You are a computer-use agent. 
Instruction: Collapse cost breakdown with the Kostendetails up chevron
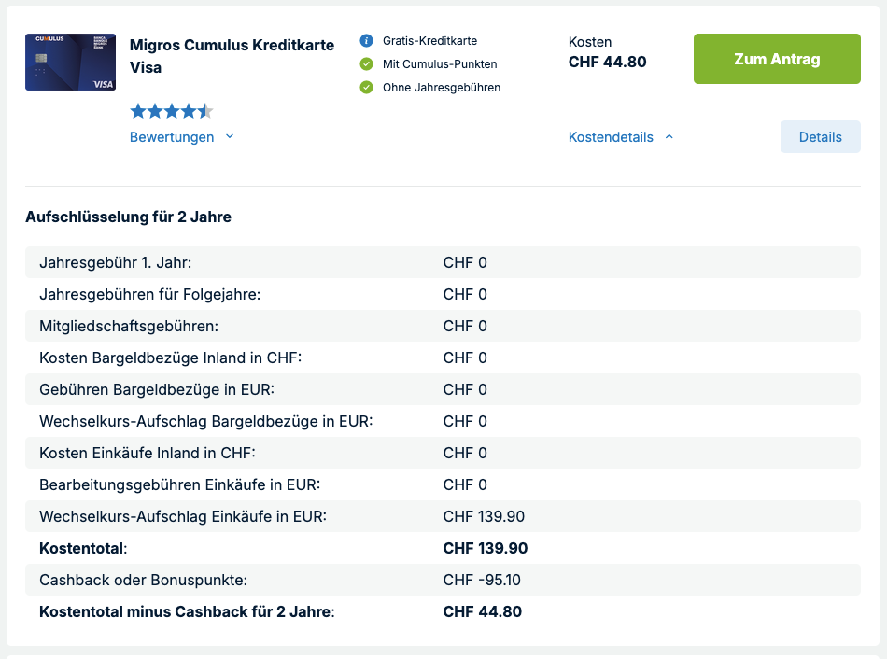coord(669,137)
